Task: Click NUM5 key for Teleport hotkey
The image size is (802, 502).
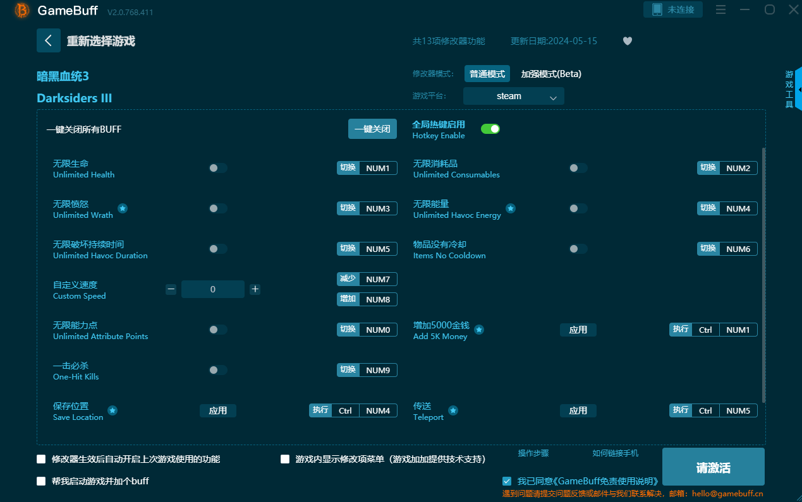Action: tap(738, 410)
